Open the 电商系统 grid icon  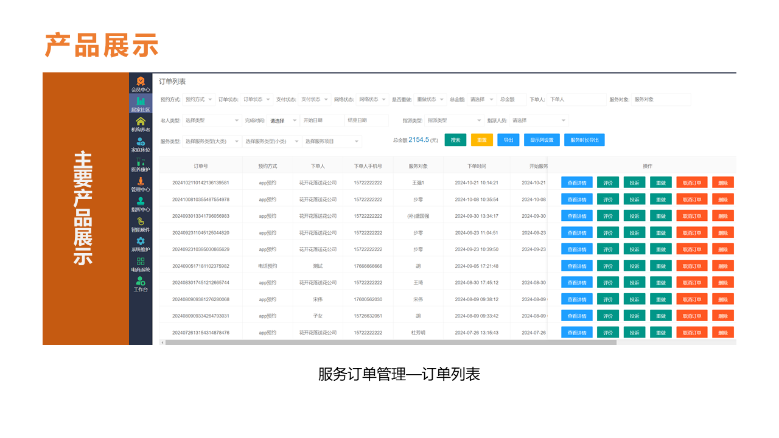141,262
